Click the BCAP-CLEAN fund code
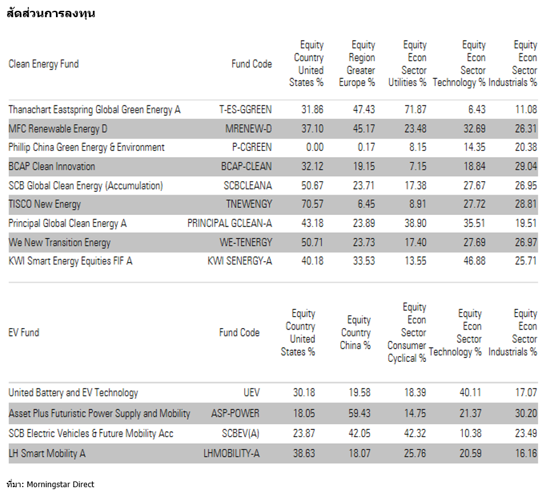This screenshot has width=543, height=491. [246, 167]
